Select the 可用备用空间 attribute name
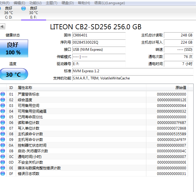 tap(29, 105)
